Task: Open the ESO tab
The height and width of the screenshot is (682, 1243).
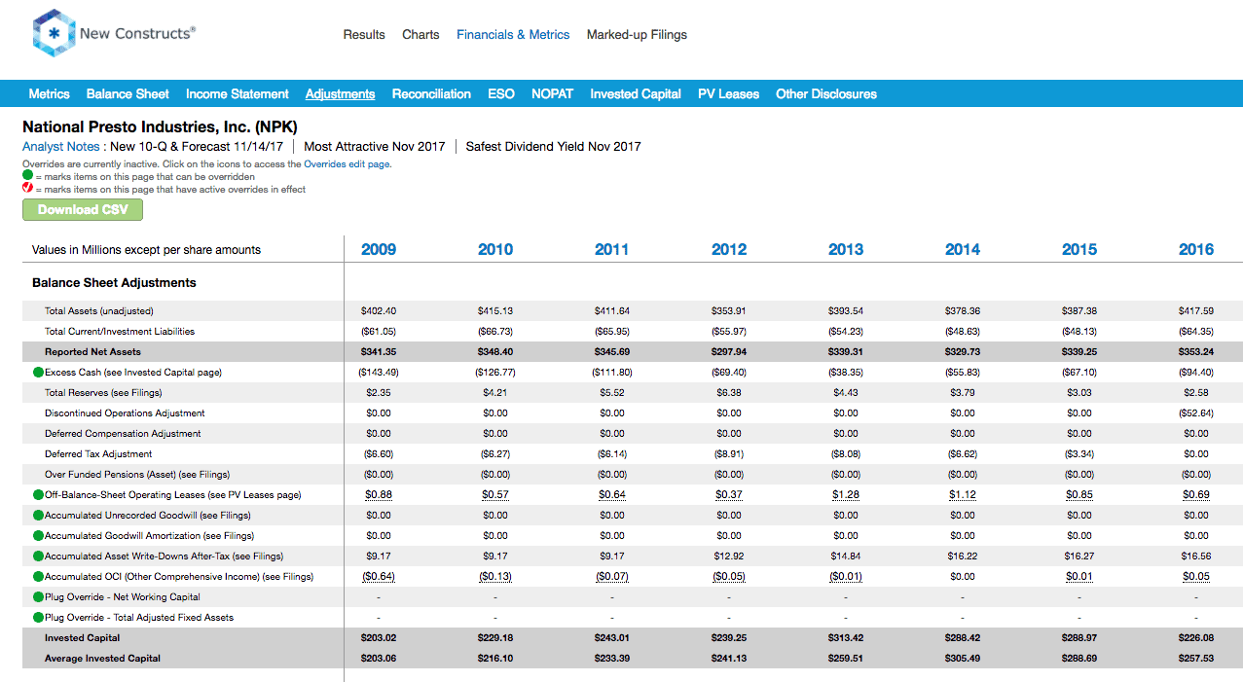Action: [501, 94]
